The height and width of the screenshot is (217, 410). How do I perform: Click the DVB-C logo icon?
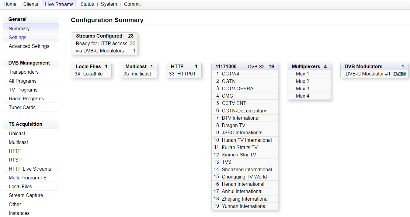399,74
